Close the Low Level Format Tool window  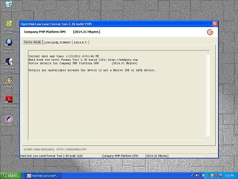[x=215, y=24]
